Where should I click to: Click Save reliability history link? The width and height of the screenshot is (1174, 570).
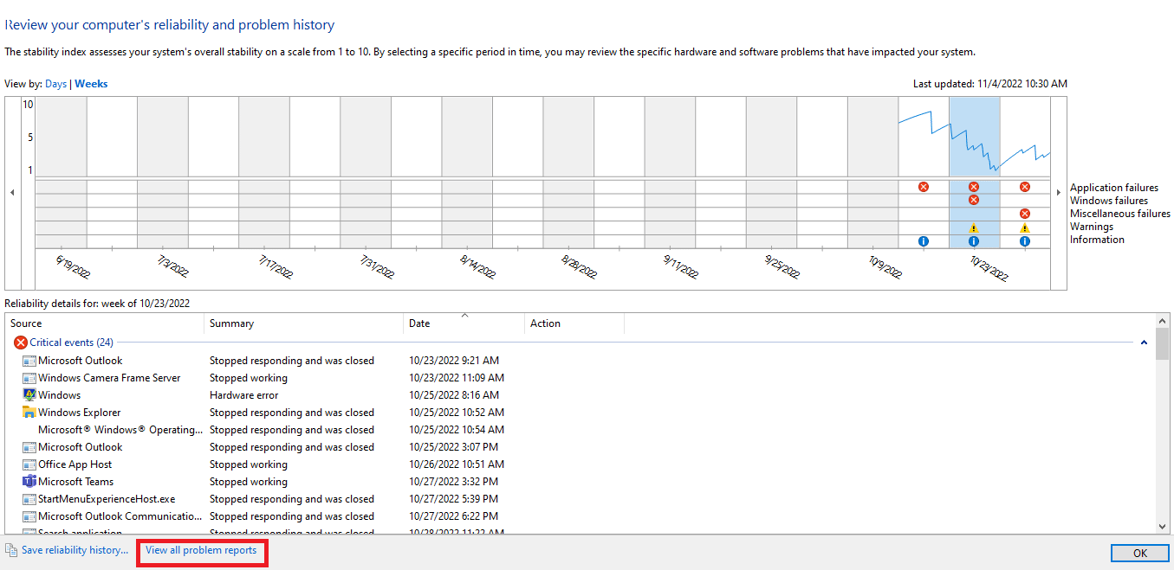[75, 550]
